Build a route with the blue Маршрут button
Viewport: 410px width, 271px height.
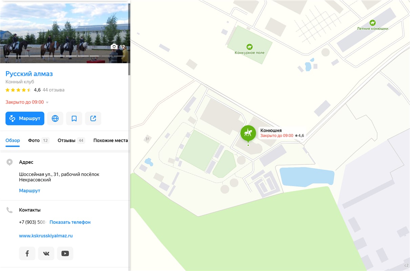pos(25,118)
